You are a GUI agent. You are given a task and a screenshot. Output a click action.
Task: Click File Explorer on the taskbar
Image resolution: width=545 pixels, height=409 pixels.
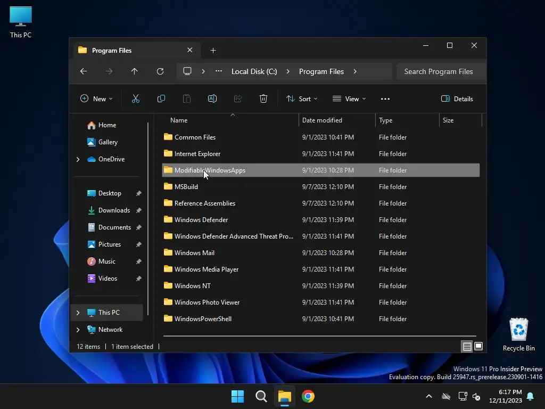(x=284, y=396)
